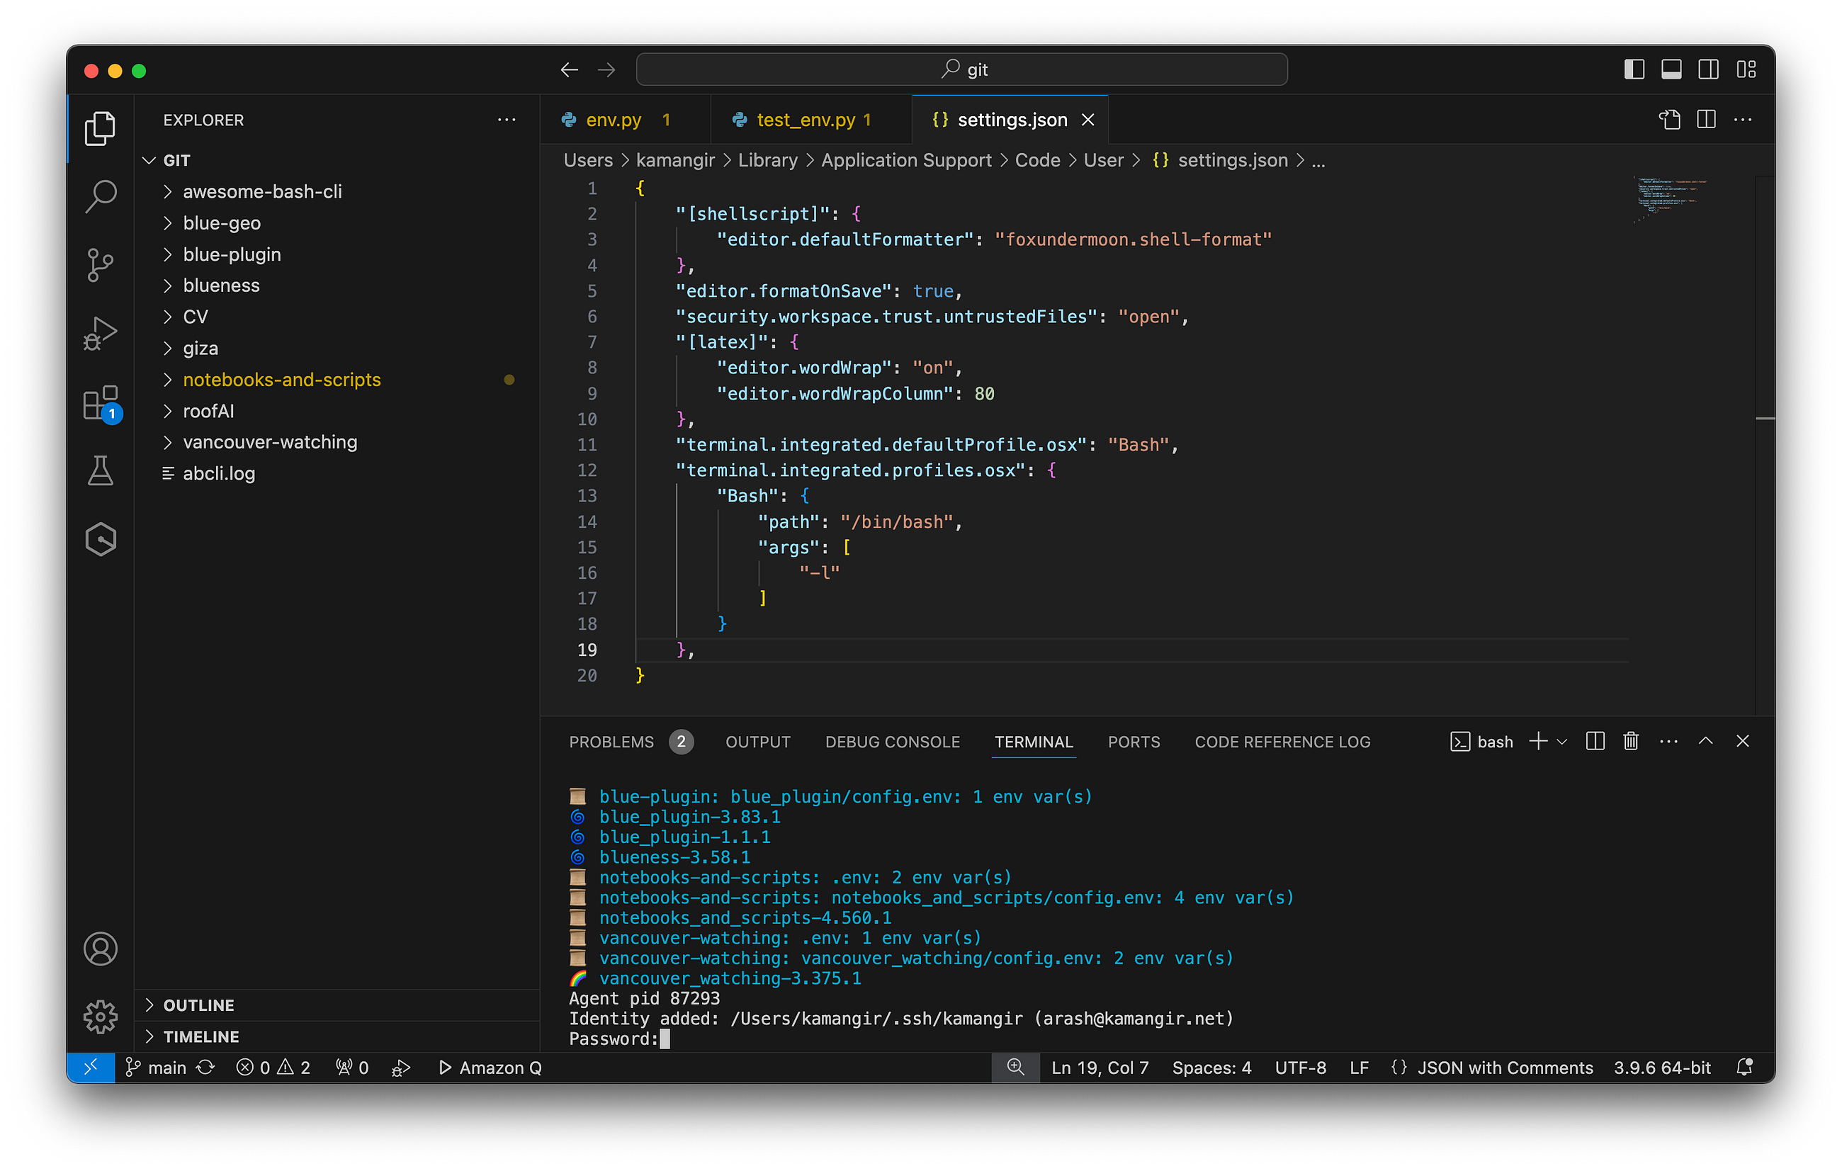This screenshot has height=1171, width=1842.
Task: Open the Accounts menu icon
Action: click(x=100, y=949)
